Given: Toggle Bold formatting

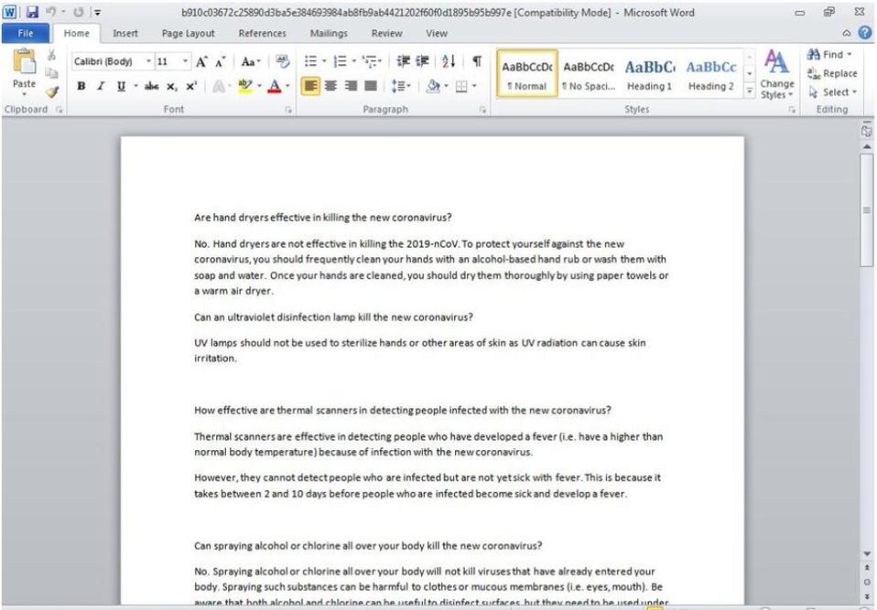Looking at the screenshot, I should 81,86.
